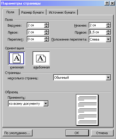Switch to the Источник бумаги tab
The height and width of the screenshot is (139, 116).
point(62,12)
